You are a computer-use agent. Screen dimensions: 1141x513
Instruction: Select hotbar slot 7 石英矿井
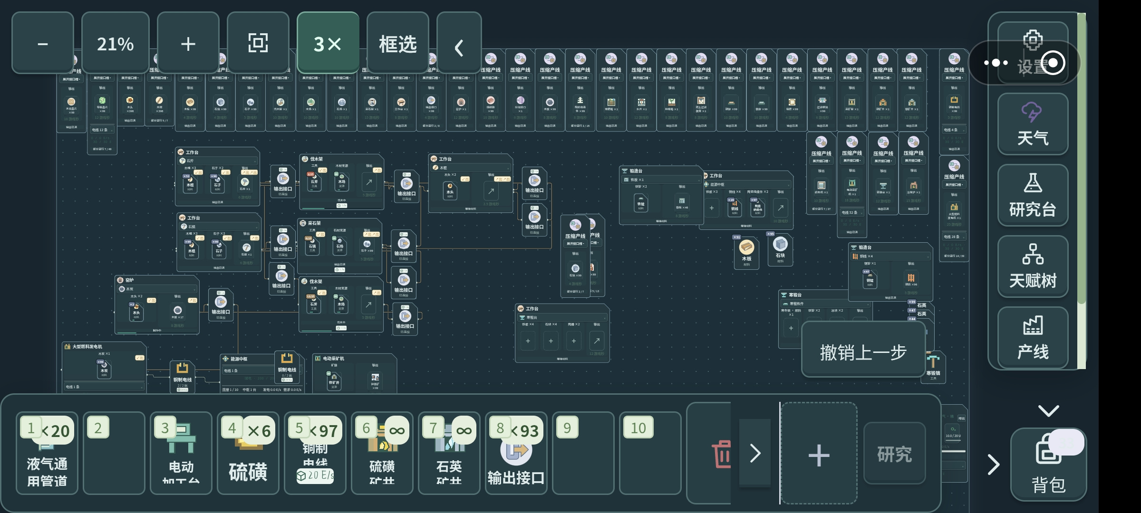449,453
